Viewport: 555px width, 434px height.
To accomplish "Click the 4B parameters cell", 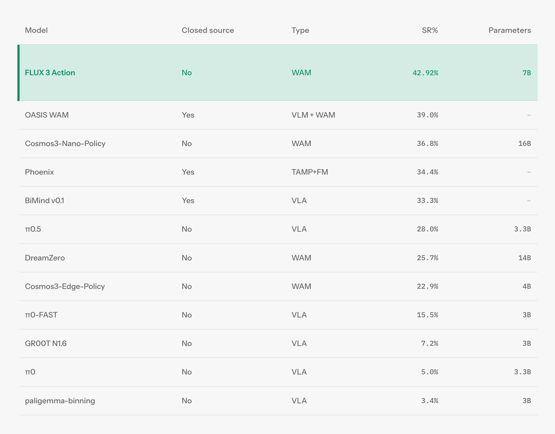I will coord(527,287).
